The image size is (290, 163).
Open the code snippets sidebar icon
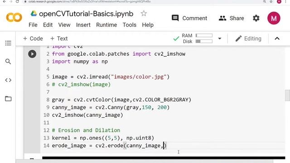pyautogui.click(x=8, y=80)
